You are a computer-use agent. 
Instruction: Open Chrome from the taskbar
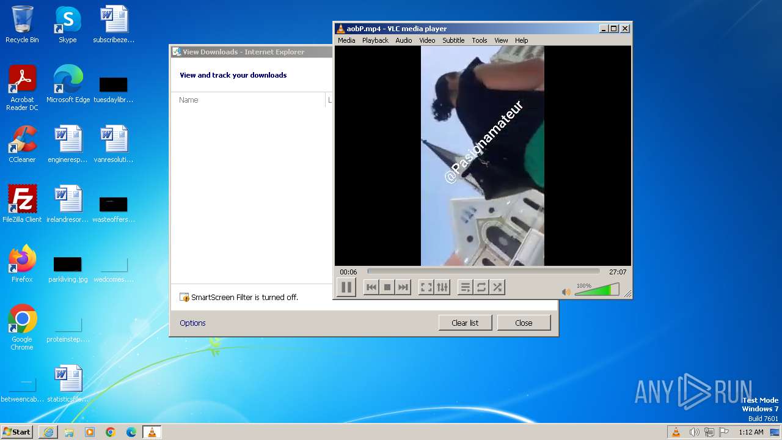click(x=111, y=432)
